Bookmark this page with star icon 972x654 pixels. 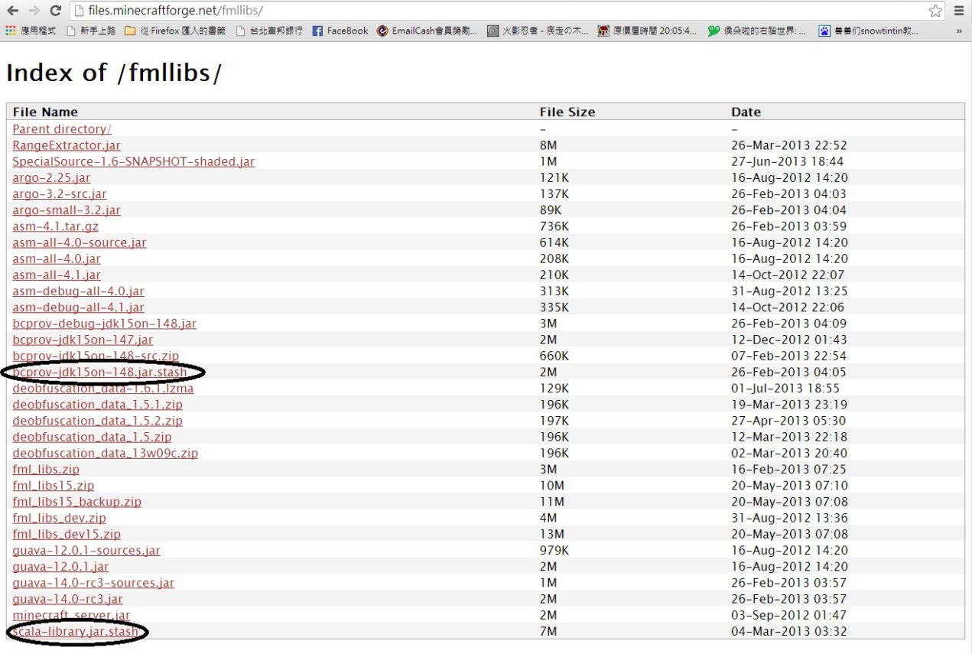click(x=935, y=11)
